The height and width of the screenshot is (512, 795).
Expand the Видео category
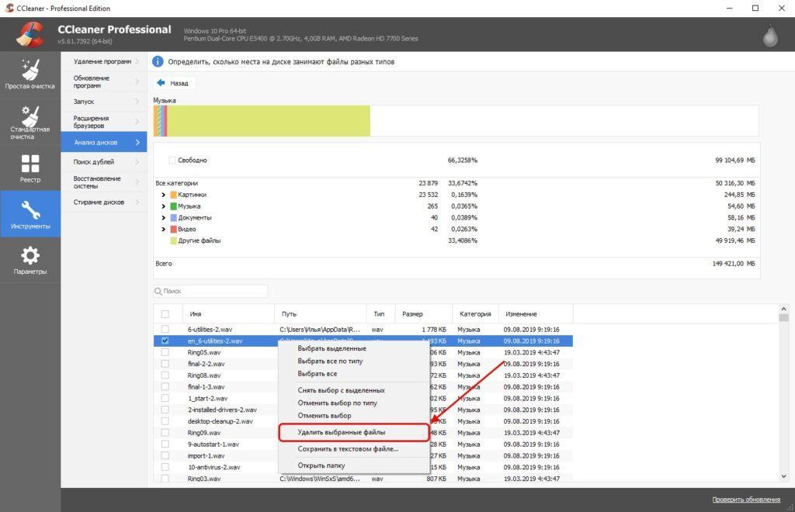(x=163, y=230)
